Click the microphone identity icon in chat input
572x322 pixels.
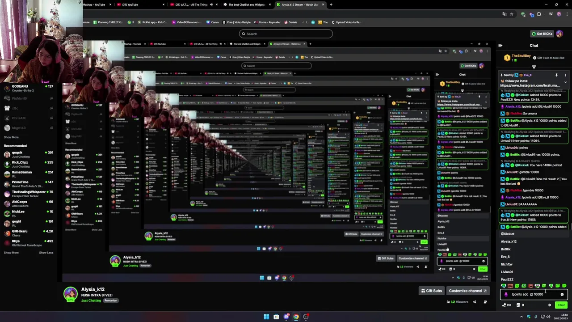pos(506,294)
